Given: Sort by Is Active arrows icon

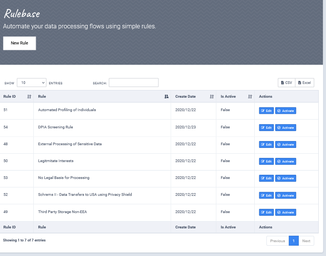Looking at the screenshot, I should click(x=250, y=97).
